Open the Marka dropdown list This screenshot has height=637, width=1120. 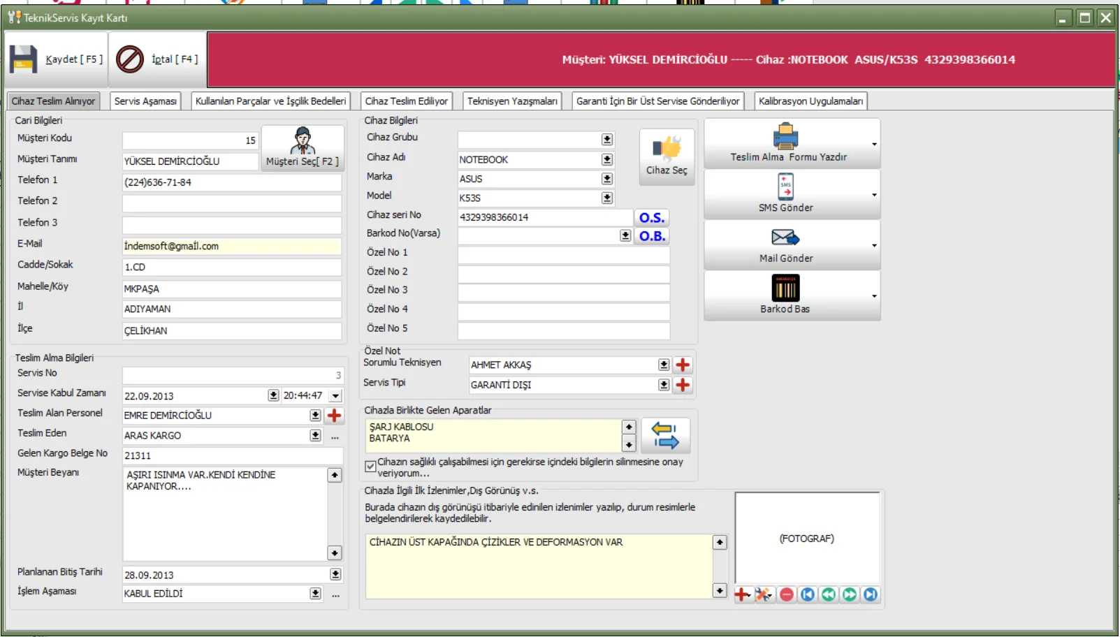607,179
